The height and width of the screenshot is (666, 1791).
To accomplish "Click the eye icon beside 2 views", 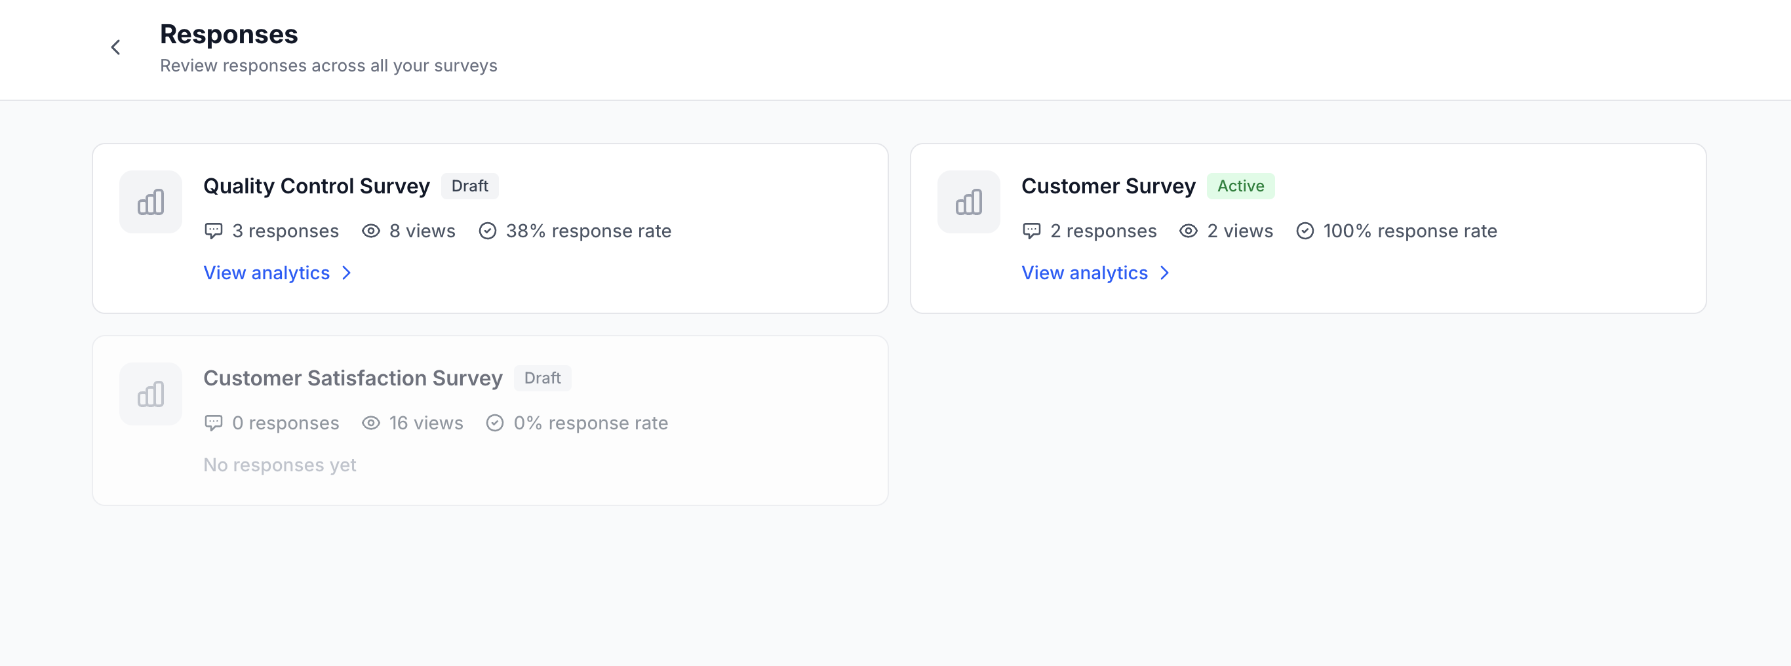I will click(1188, 231).
